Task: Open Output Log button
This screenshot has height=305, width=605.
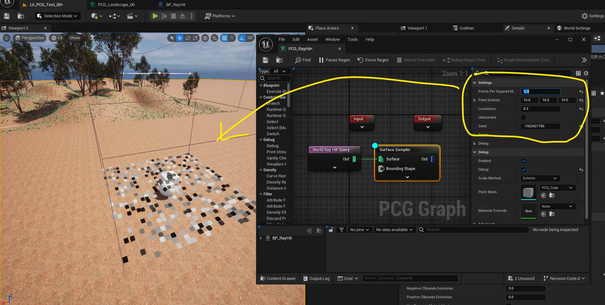Action: (316, 279)
